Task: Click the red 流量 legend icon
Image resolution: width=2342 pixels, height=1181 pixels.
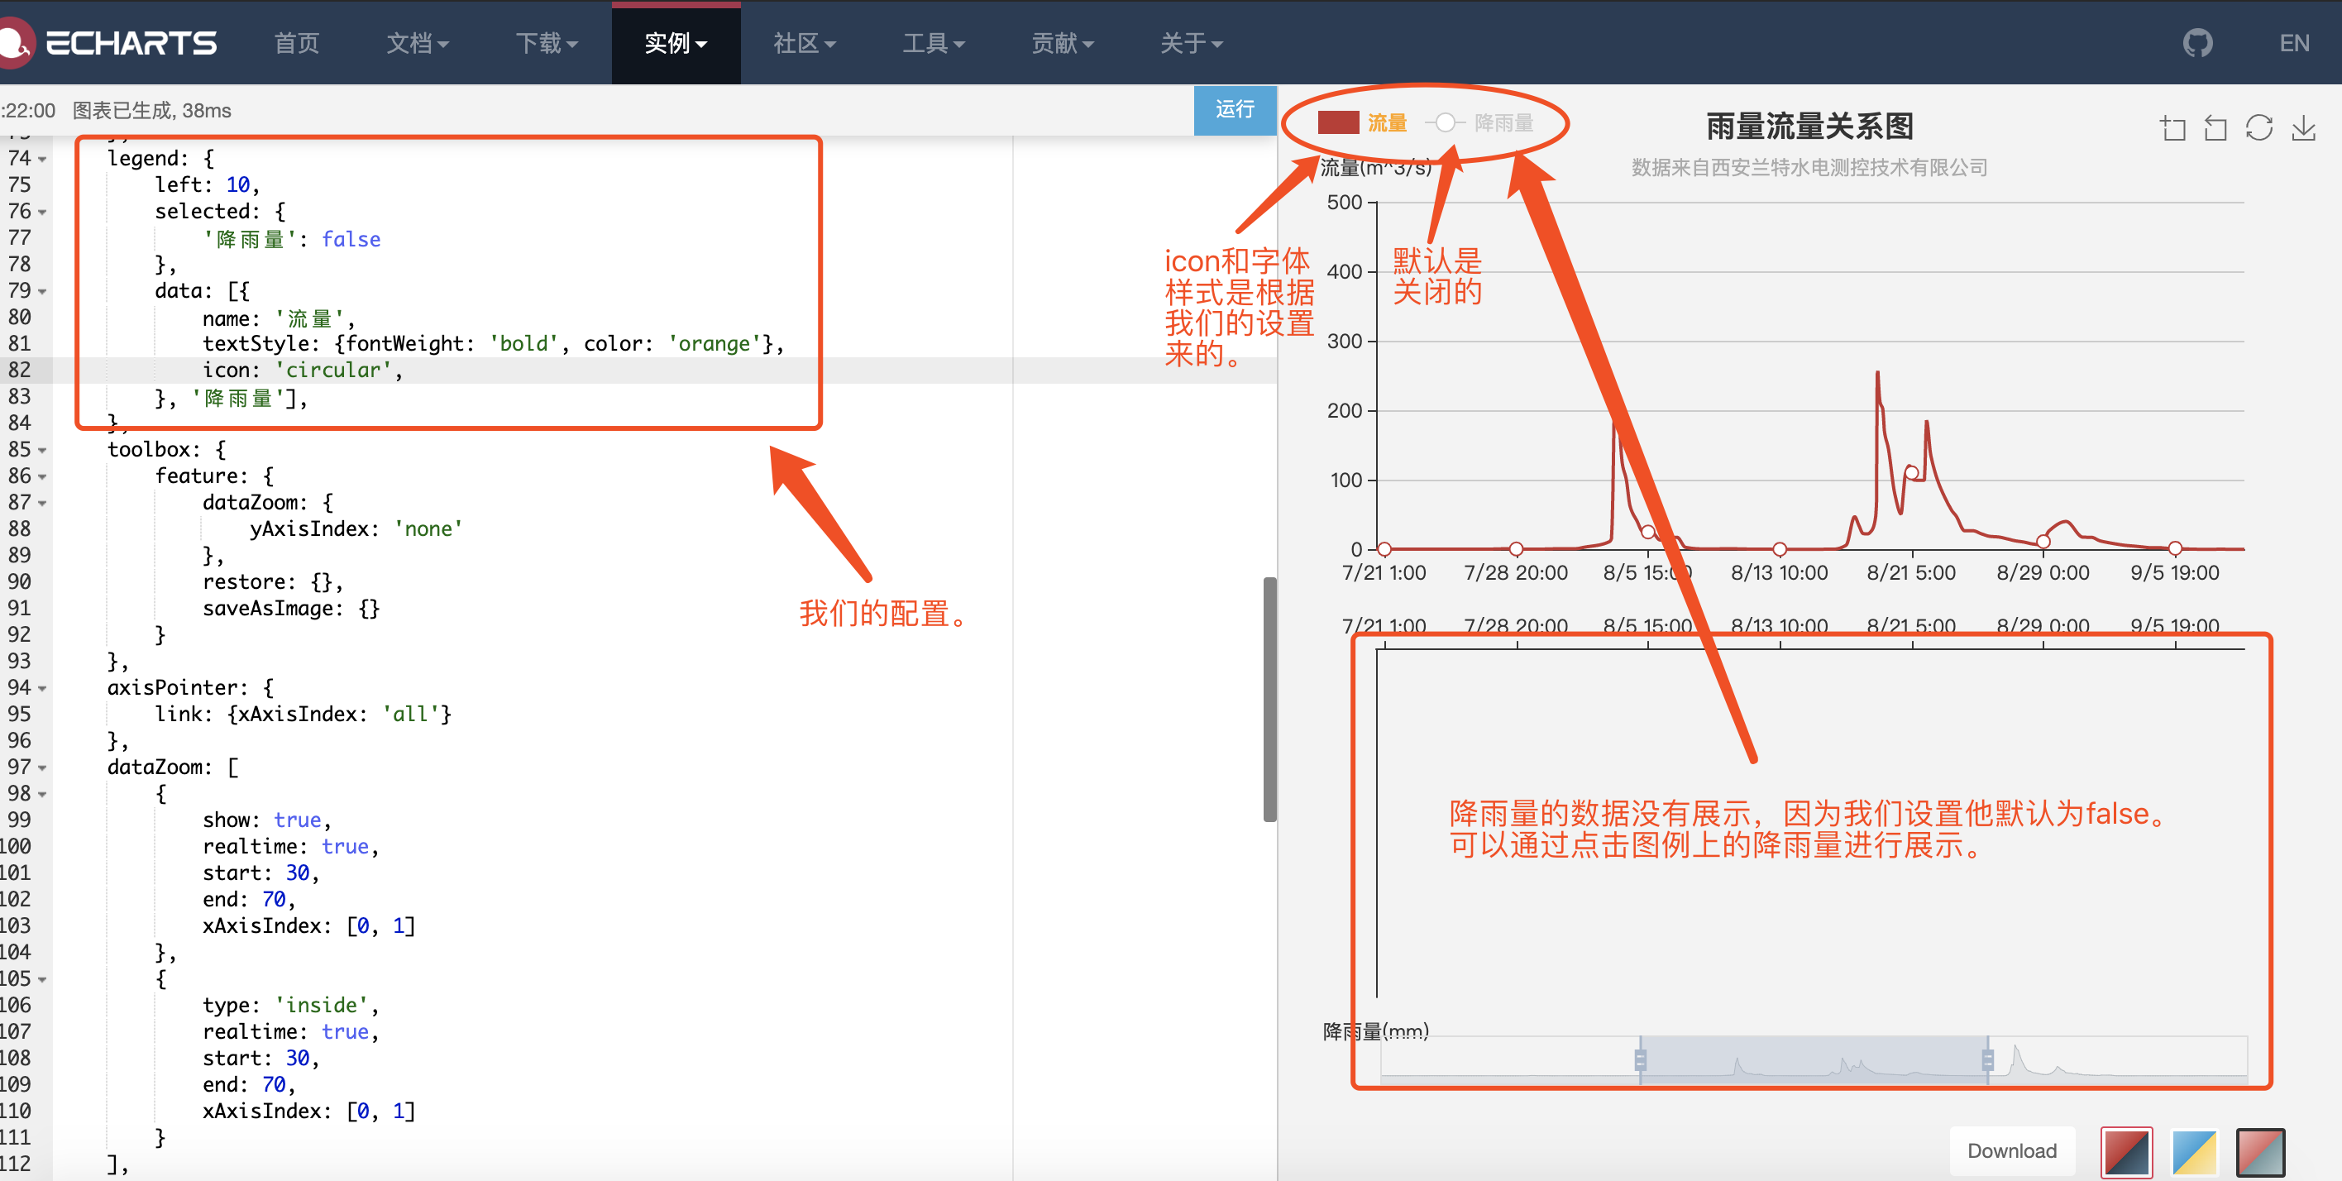Action: click(x=1337, y=122)
